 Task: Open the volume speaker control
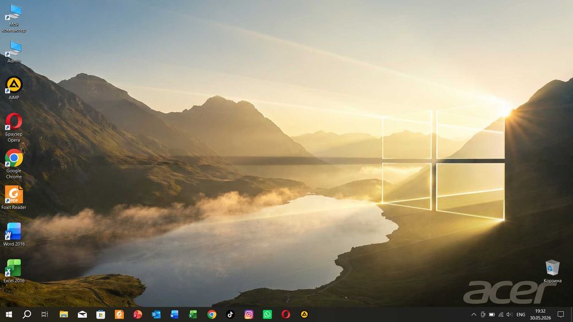509,315
